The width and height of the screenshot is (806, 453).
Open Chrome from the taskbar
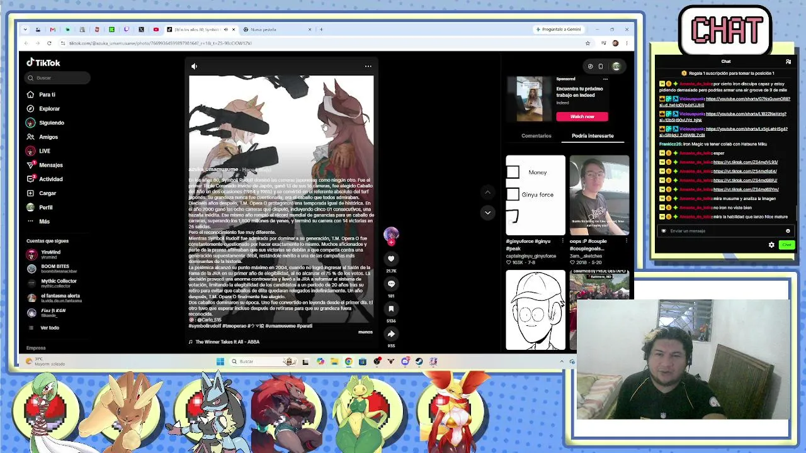[348, 361]
